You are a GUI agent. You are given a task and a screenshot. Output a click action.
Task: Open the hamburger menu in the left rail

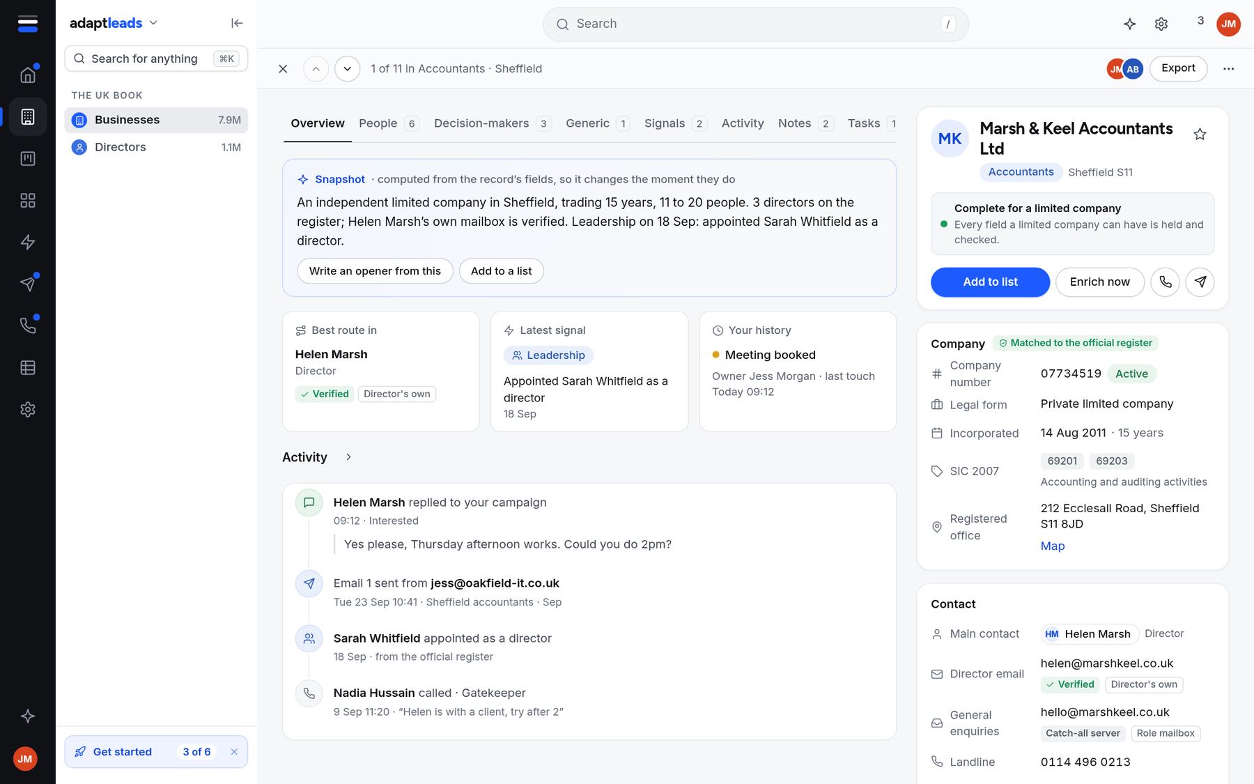[28, 24]
